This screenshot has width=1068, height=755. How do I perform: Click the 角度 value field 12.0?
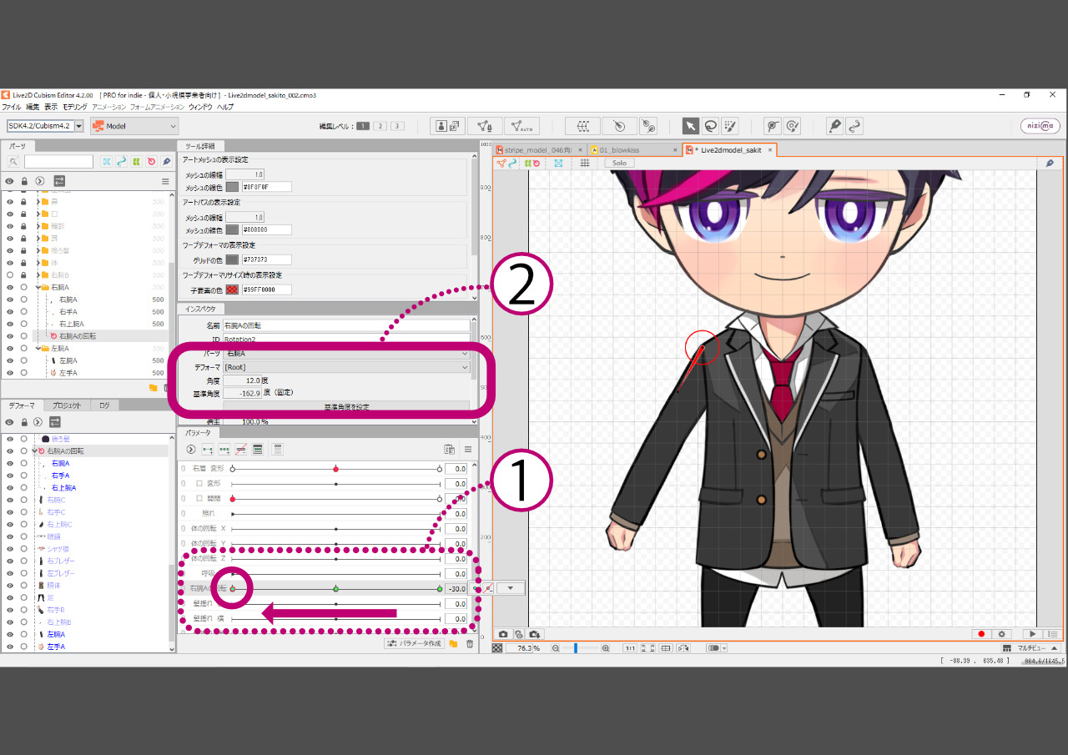243,380
